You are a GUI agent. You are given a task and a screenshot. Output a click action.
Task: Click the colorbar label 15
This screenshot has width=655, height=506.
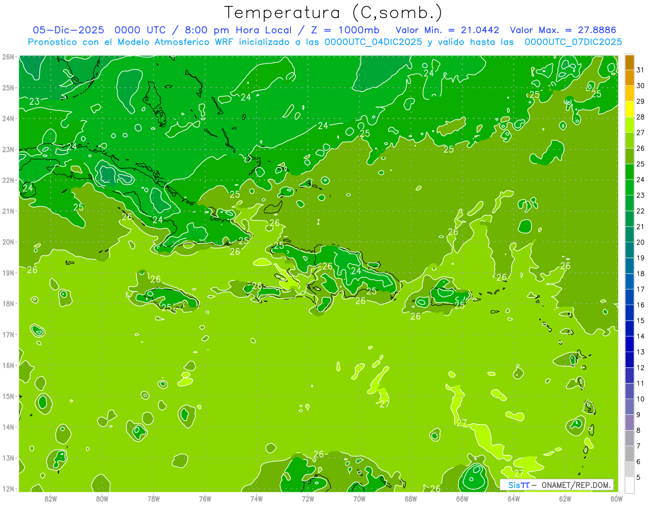coord(640,320)
